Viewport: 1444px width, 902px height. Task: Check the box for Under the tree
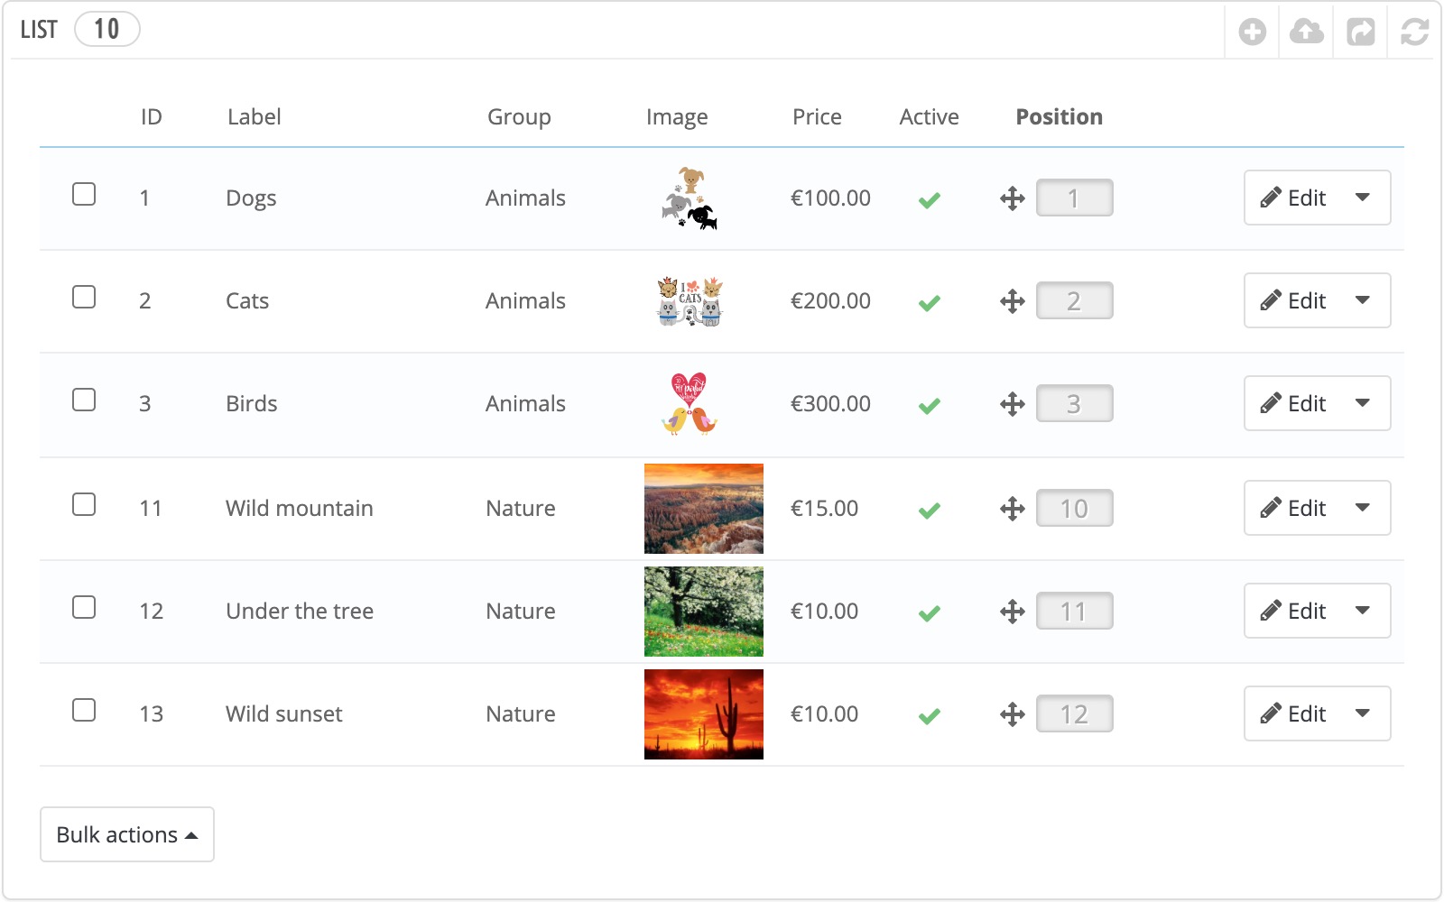(x=84, y=607)
